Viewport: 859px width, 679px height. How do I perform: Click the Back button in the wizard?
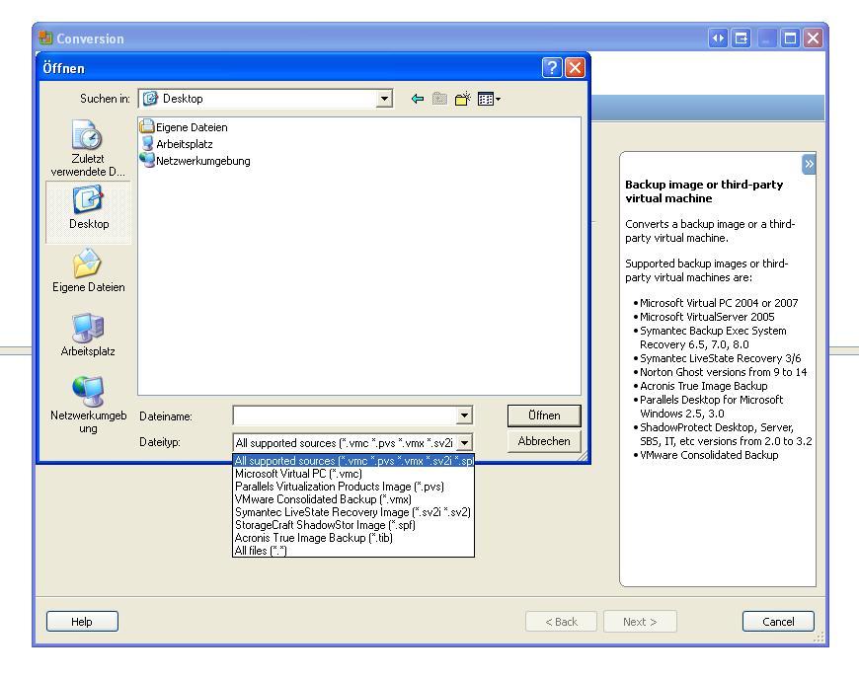[x=561, y=622]
